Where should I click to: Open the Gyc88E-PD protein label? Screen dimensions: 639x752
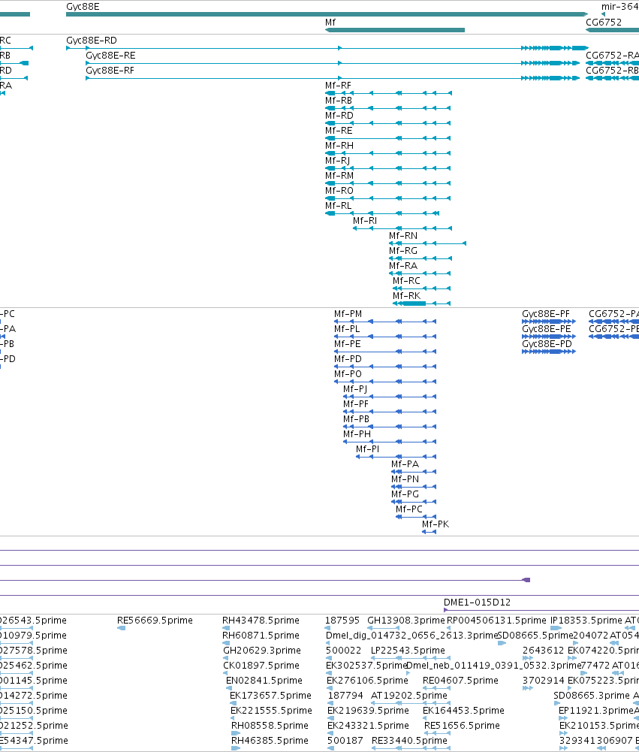click(547, 344)
